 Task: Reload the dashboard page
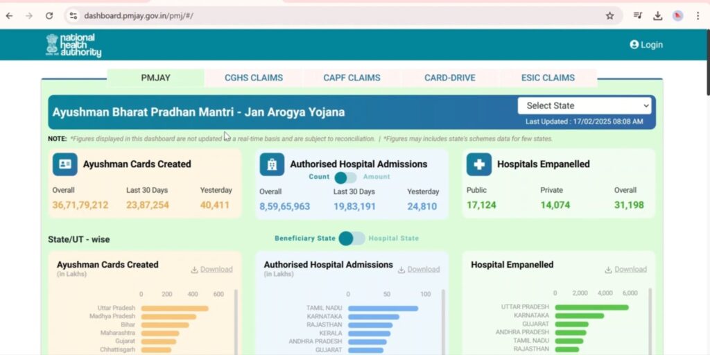49,15
